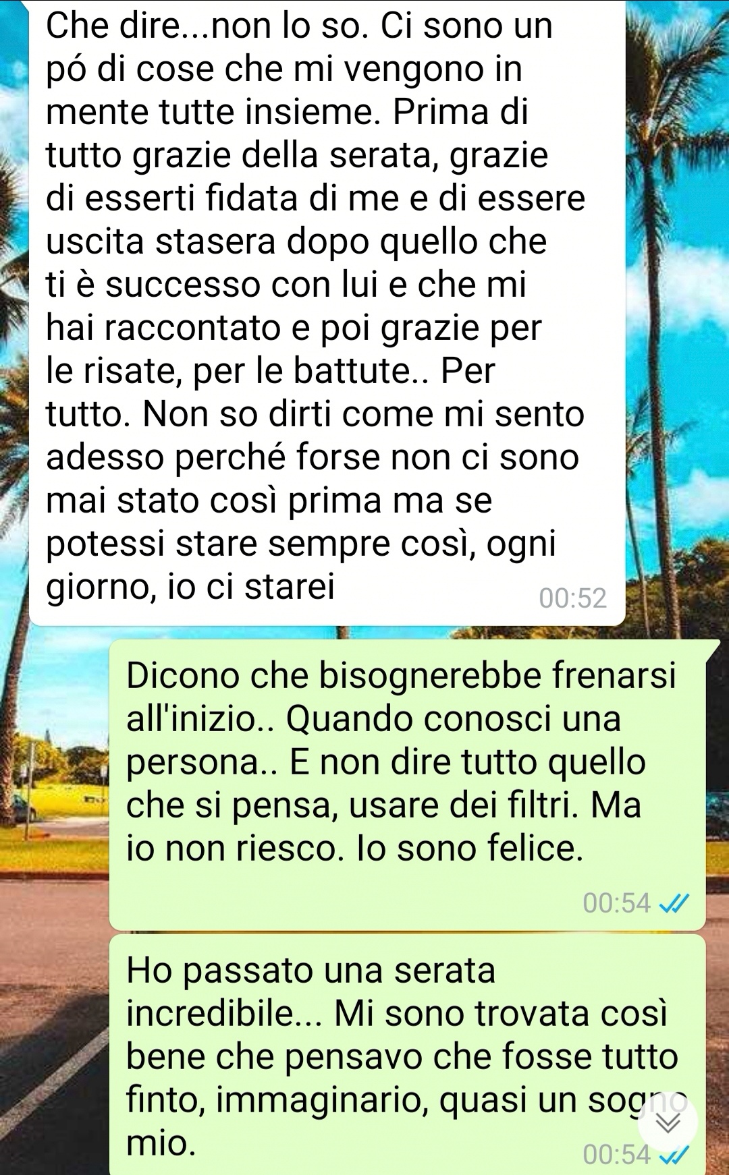Select the sent message starting 'Ho passato una serata'
The height and width of the screenshot is (1175, 729).
pos(408,1054)
